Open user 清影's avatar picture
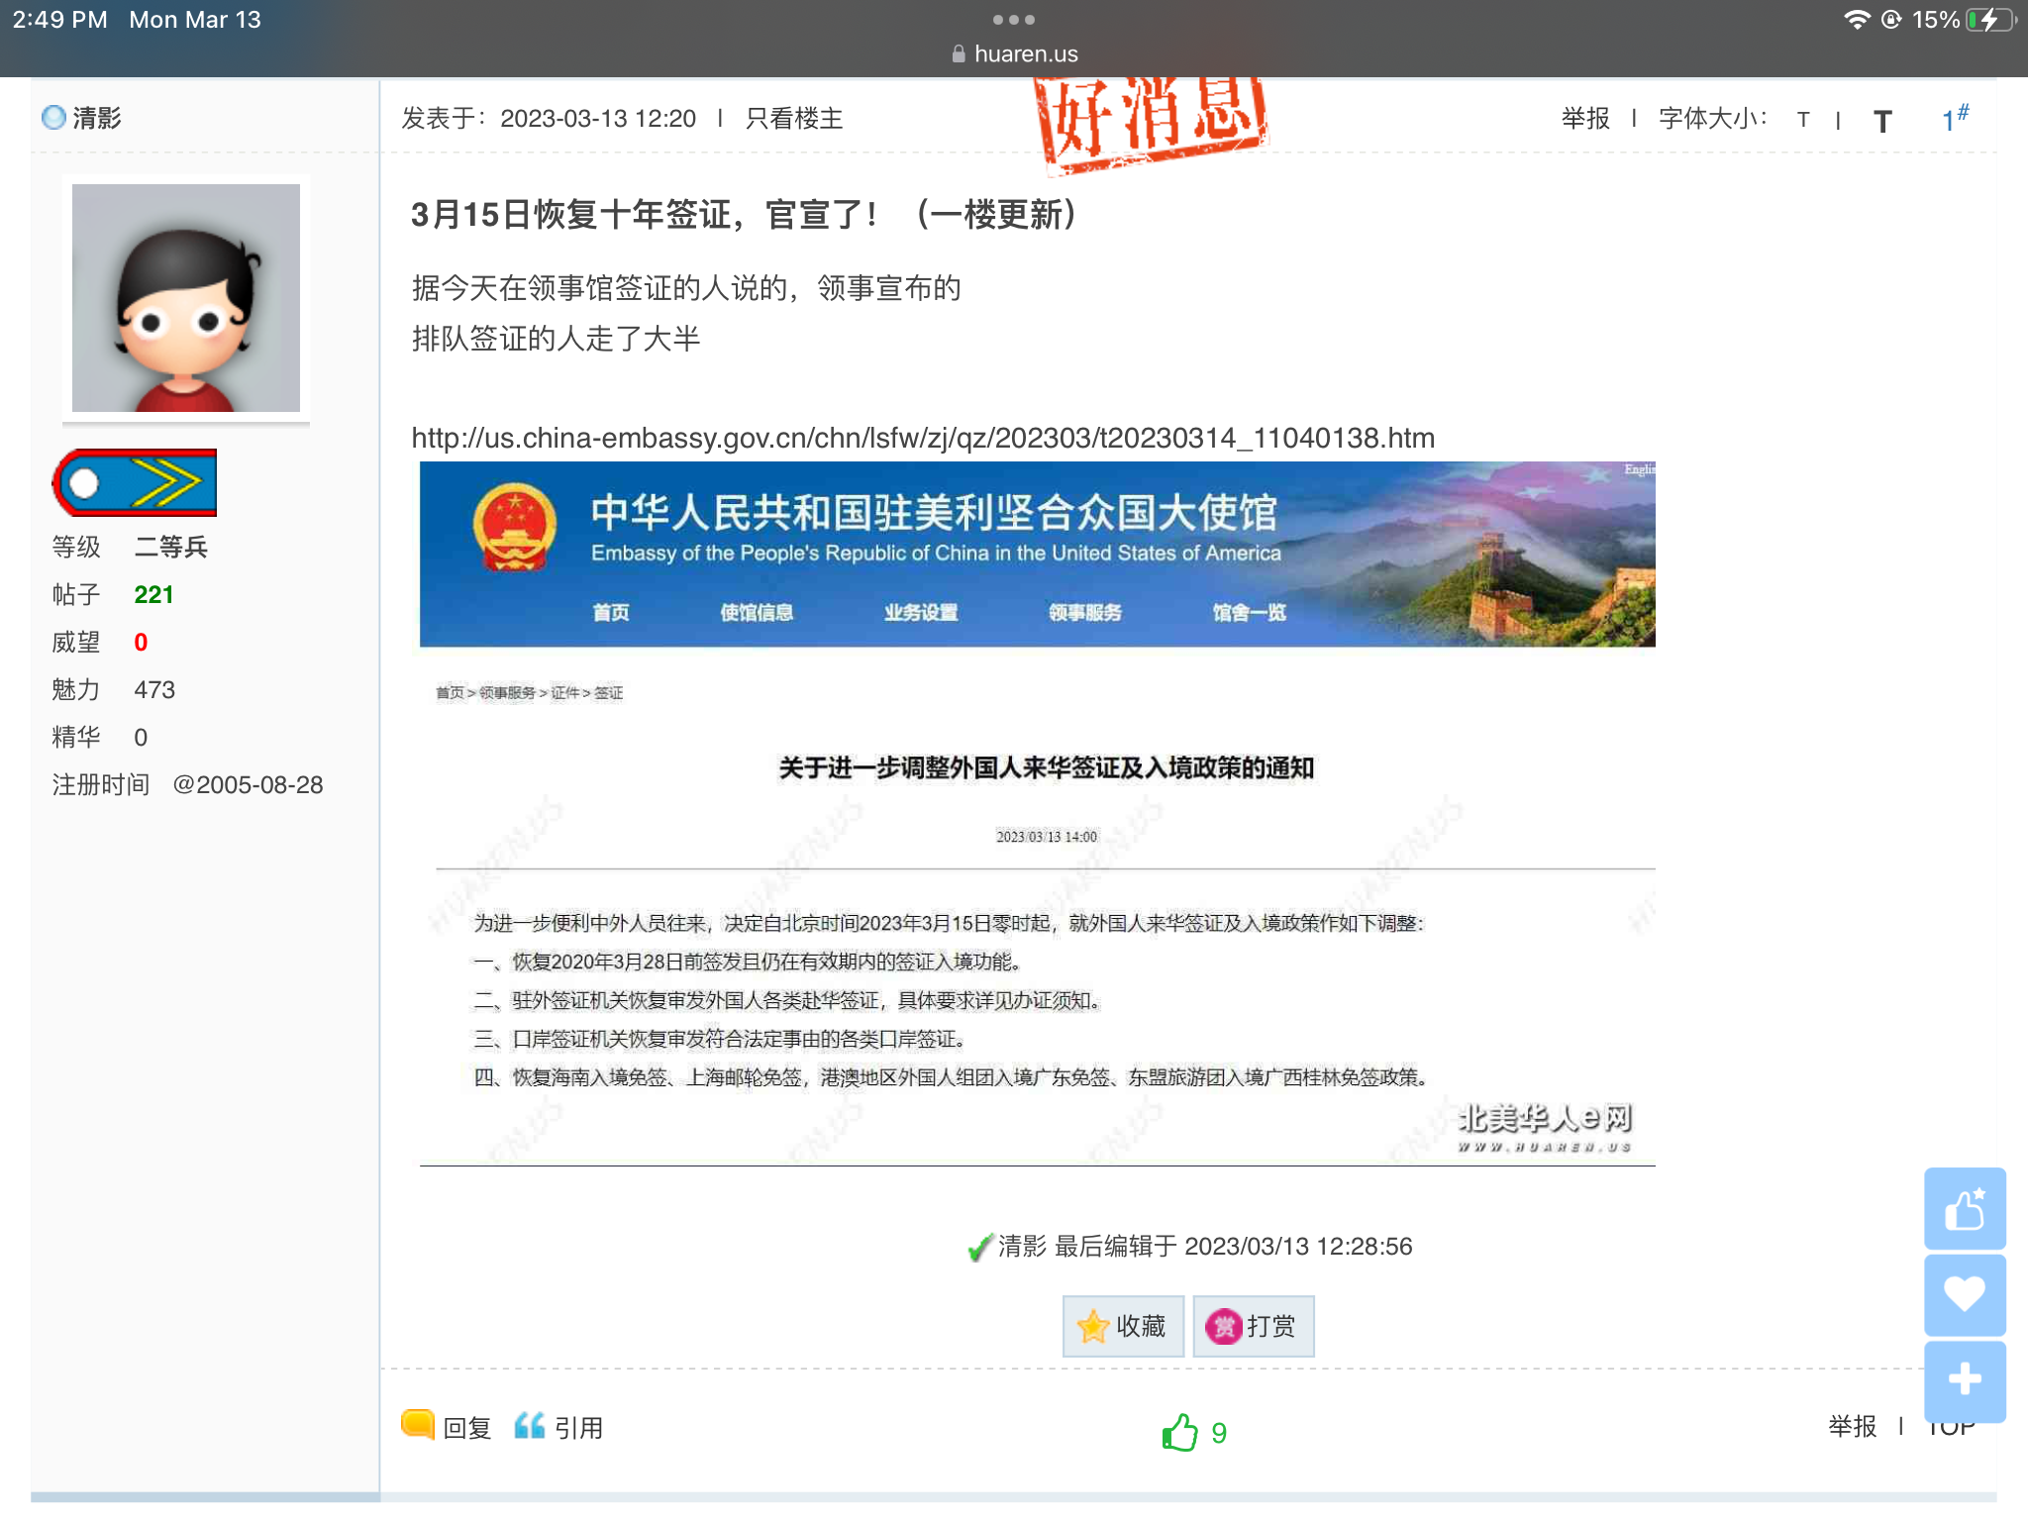This screenshot has height=1521, width=2028. [x=186, y=298]
